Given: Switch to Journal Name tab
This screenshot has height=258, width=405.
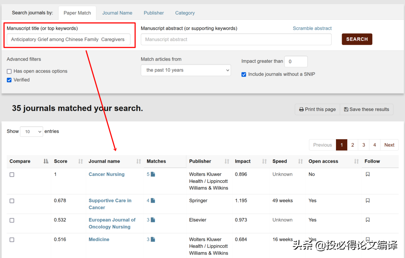Looking at the screenshot, I should tap(117, 13).
